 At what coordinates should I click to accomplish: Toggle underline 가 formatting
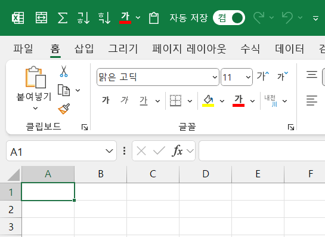pyautogui.click(x=144, y=101)
